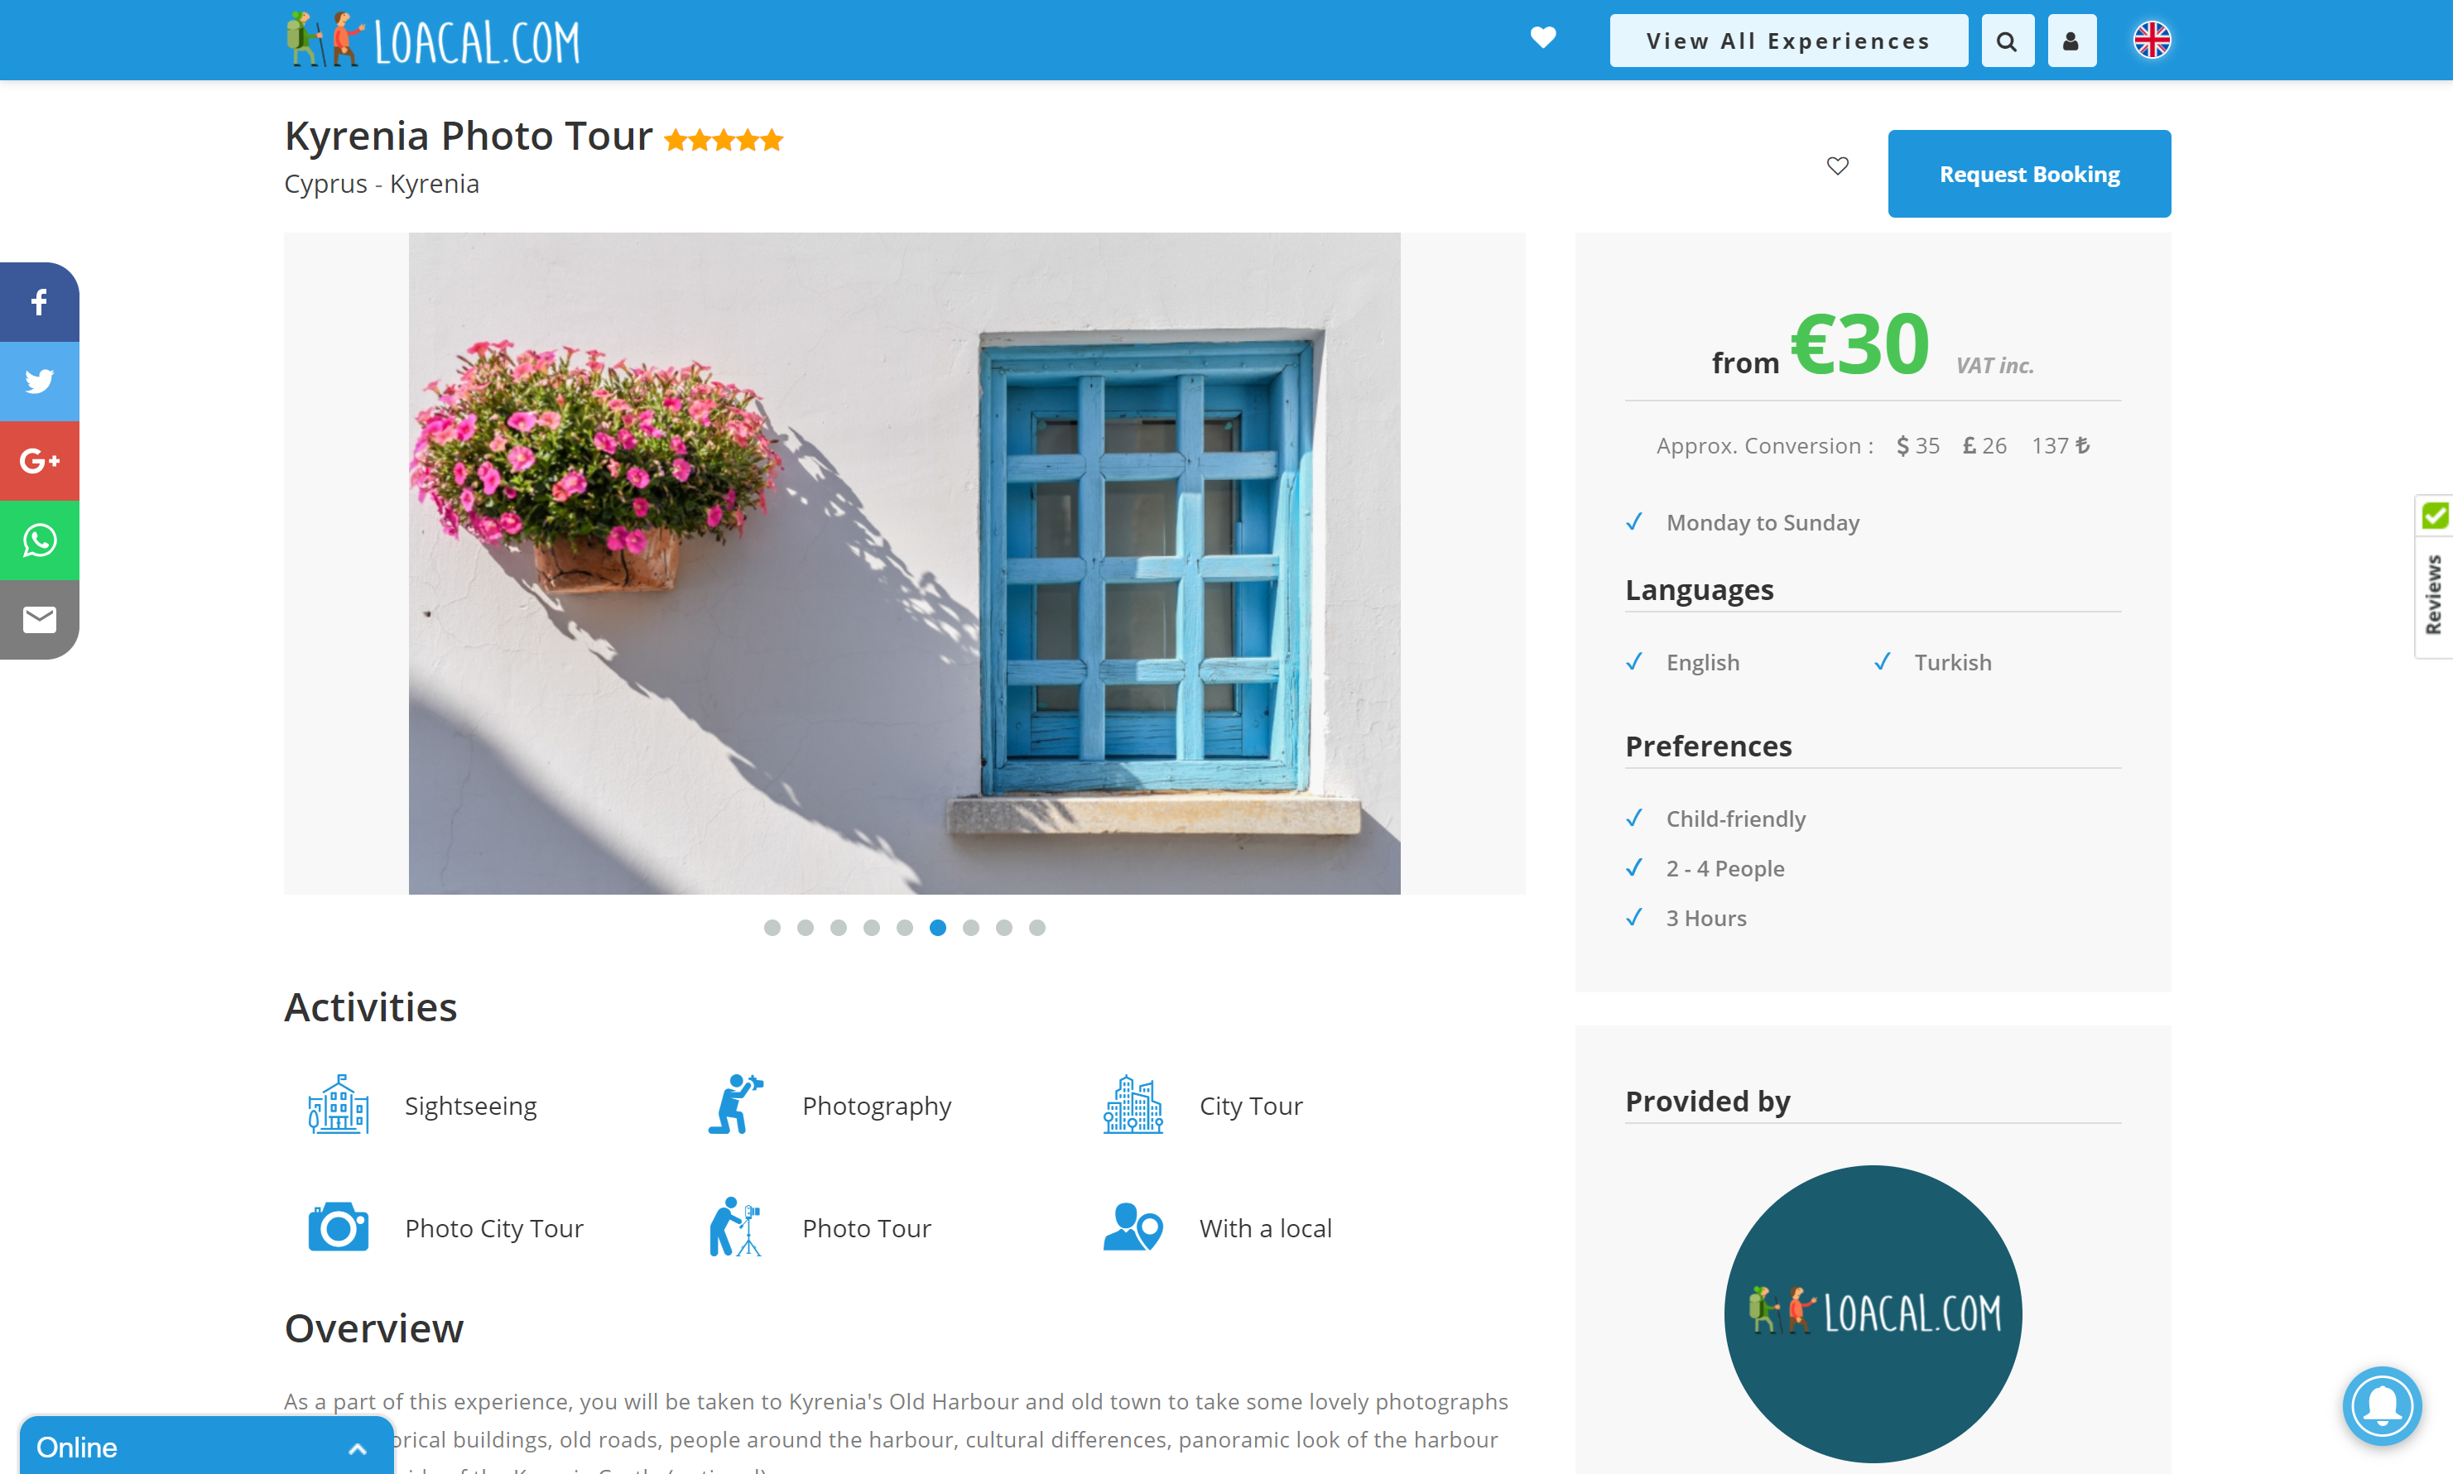Click View All Experiences
Image resolution: width=2453 pixels, height=1474 pixels.
coord(1787,41)
